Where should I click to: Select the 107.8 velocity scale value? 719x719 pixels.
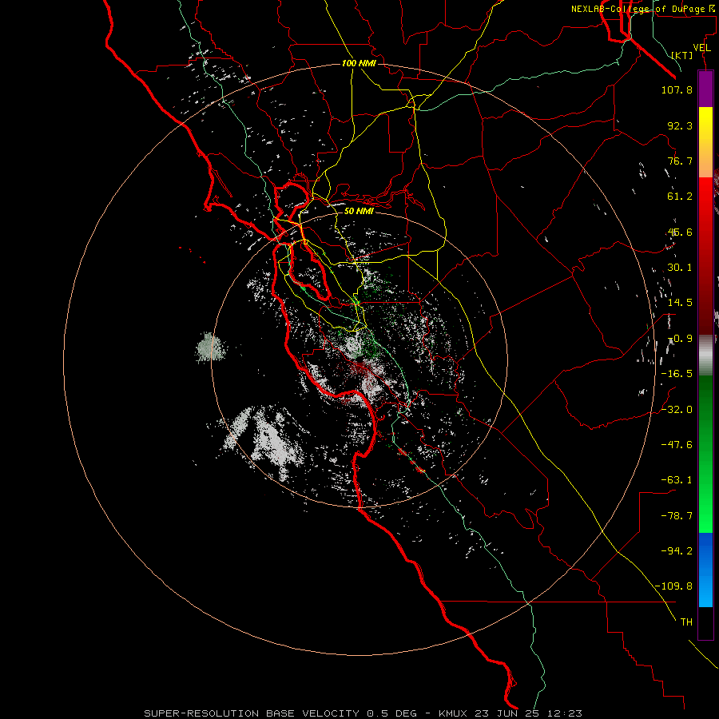(x=677, y=89)
